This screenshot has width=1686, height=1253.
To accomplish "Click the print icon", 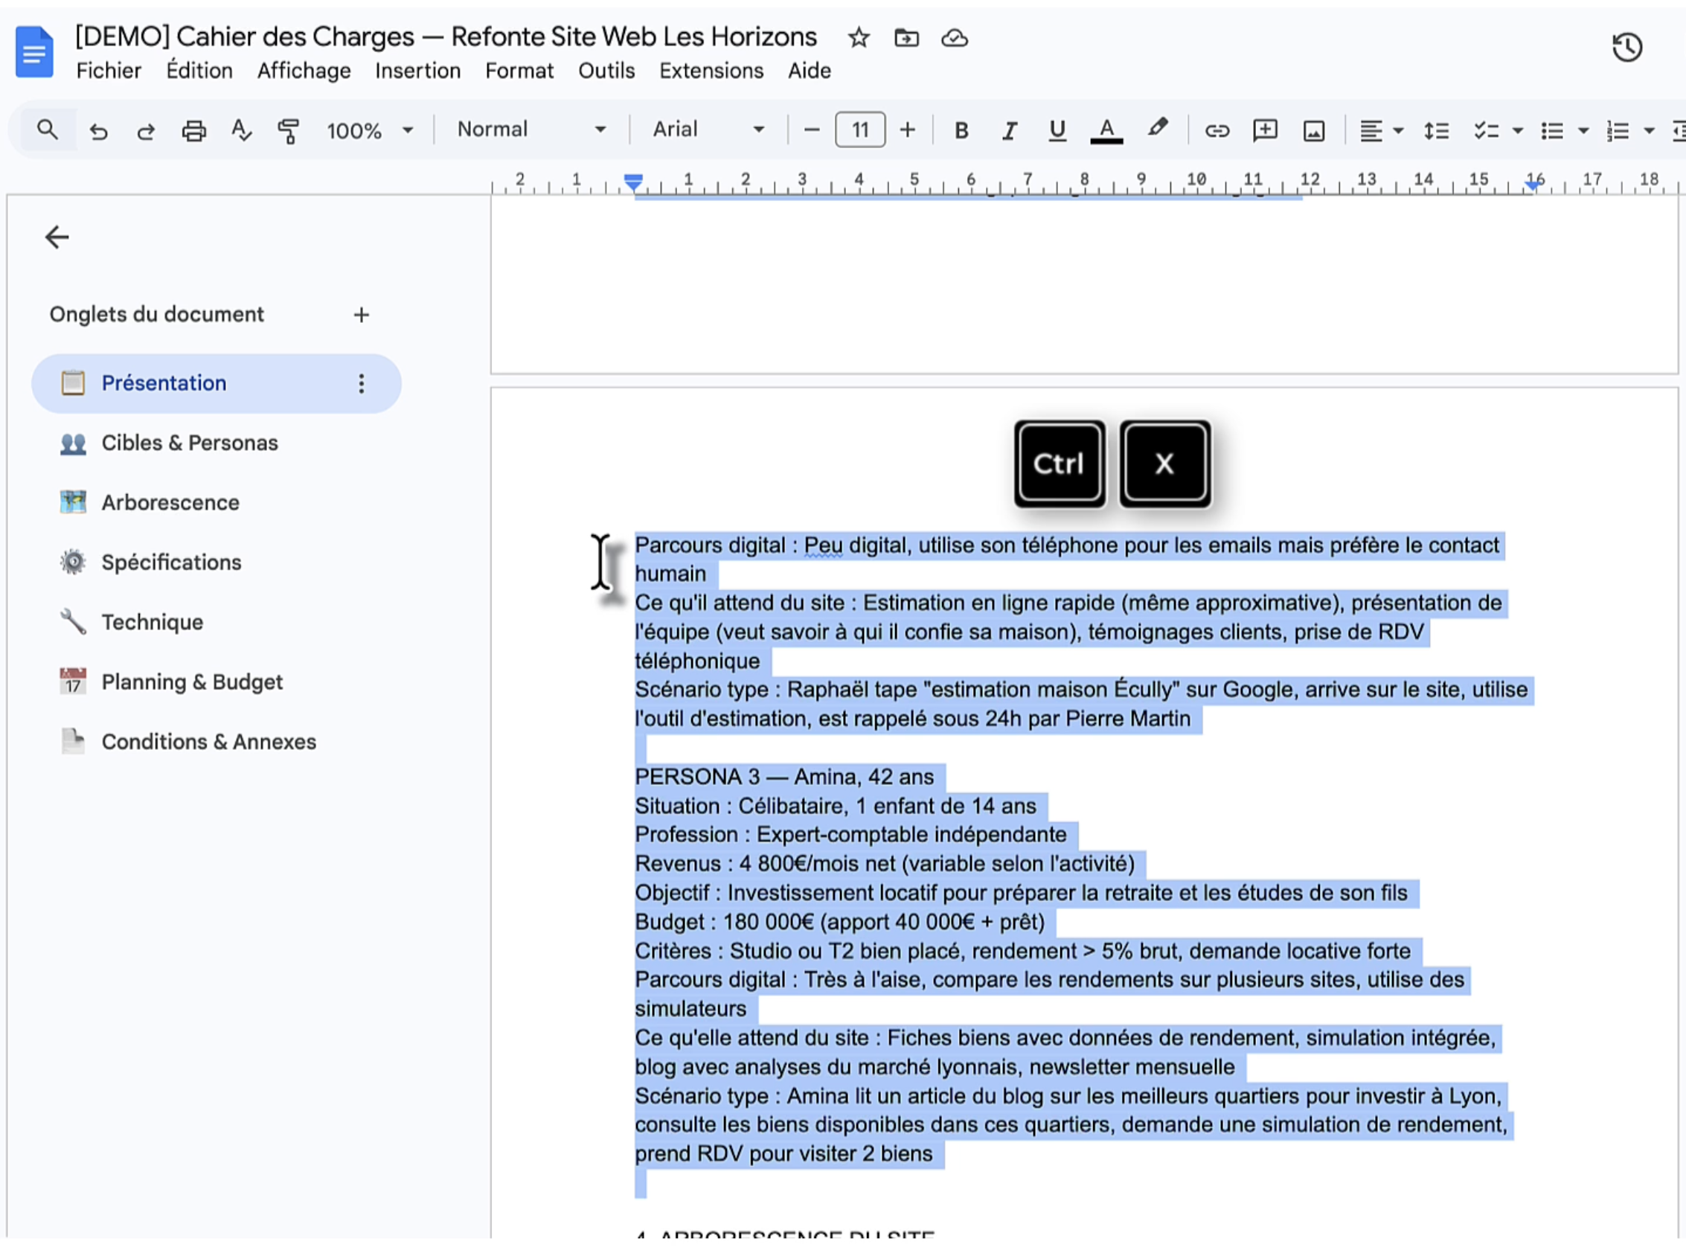I will pyautogui.click(x=193, y=130).
